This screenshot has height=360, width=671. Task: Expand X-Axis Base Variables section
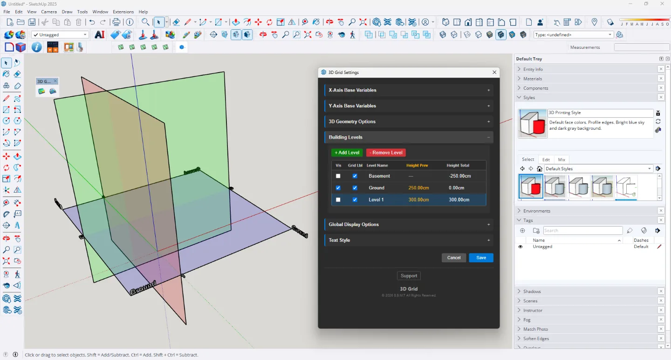(409, 90)
